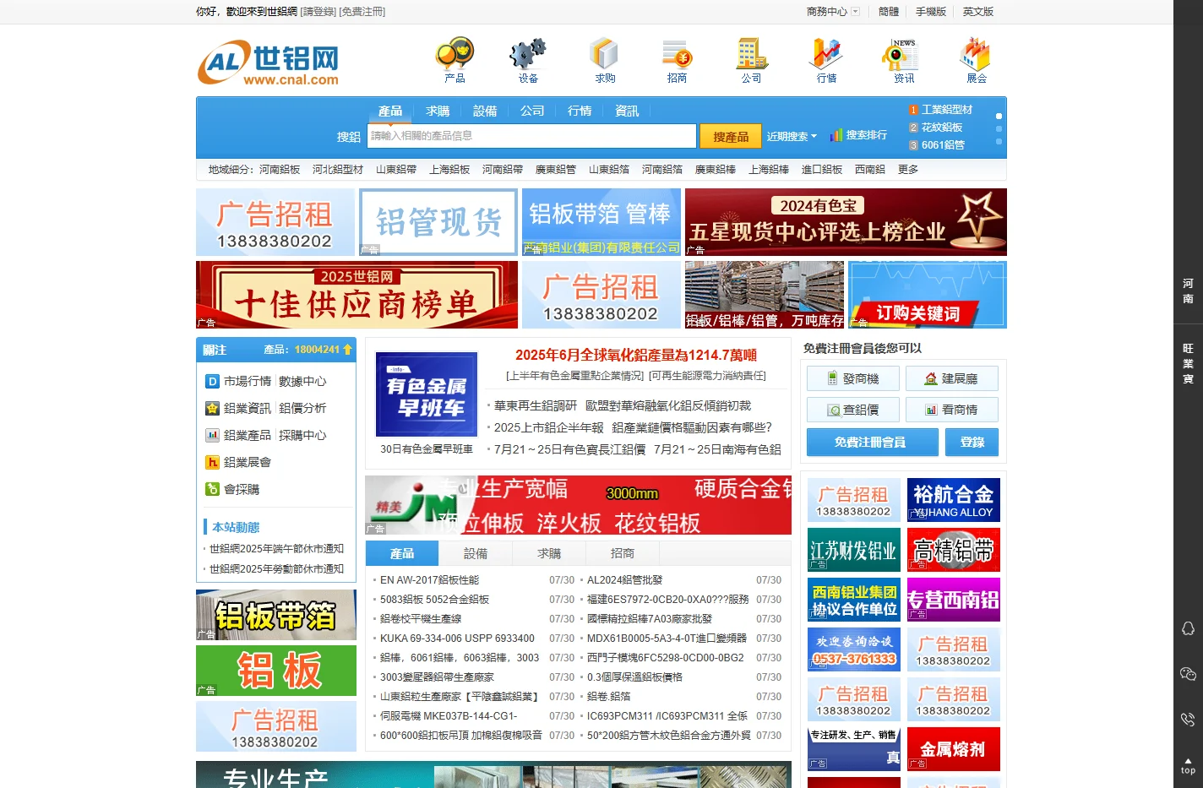Click the 請登錄 link at top
Viewport: 1203px width, 788px height.
click(318, 12)
